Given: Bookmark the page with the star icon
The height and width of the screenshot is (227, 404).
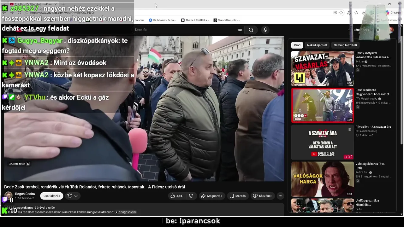Looking at the screenshot, I should 341,13.
